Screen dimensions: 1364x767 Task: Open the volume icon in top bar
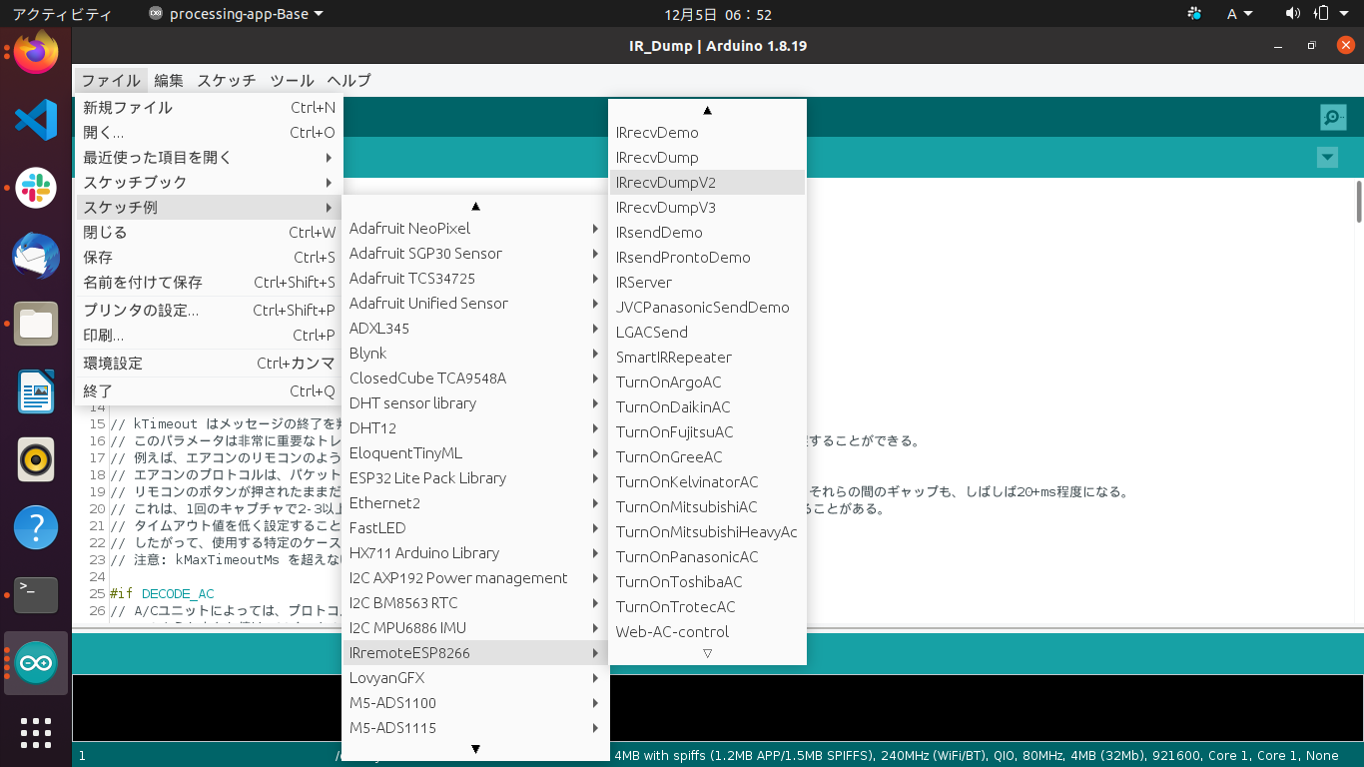[1293, 14]
